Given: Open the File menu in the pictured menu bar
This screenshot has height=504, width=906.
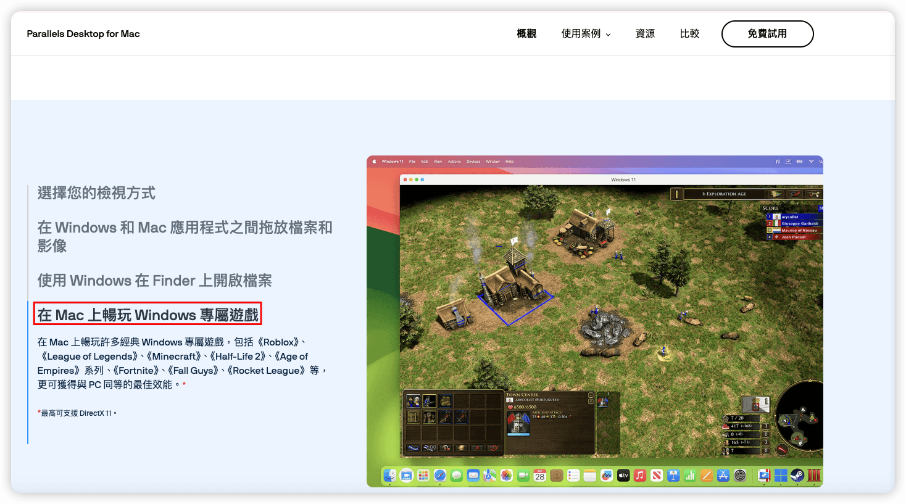Looking at the screenshot, I should [x=412, y=162].
